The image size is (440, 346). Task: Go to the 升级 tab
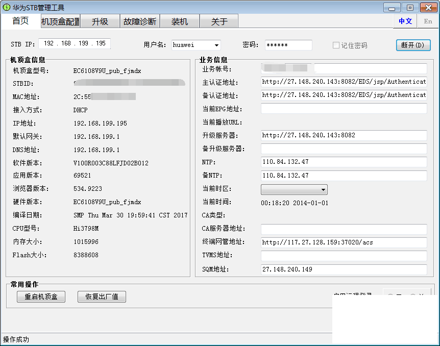pyautogui.click(x=100, y=21)
